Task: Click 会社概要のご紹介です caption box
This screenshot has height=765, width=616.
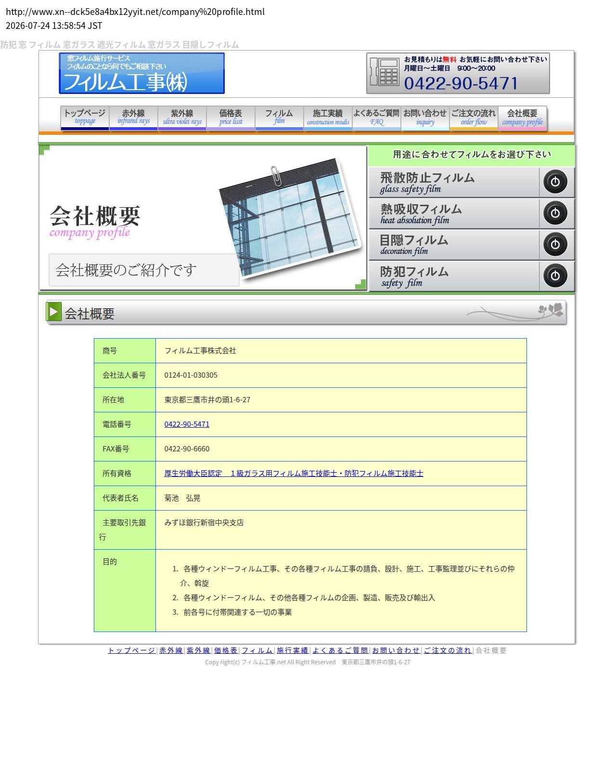Action: click(x=143, y=270)
